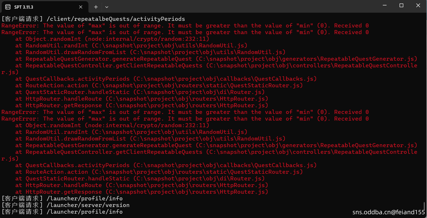Click the terminal icon on the SPT tab

point(8,7)
